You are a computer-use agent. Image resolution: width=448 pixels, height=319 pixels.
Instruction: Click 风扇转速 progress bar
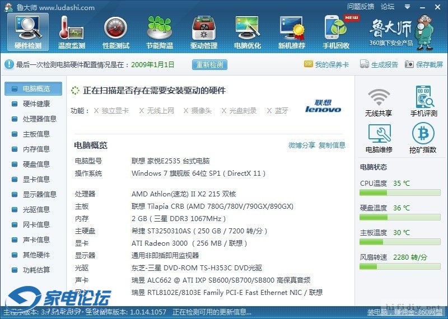coord(400,267)
